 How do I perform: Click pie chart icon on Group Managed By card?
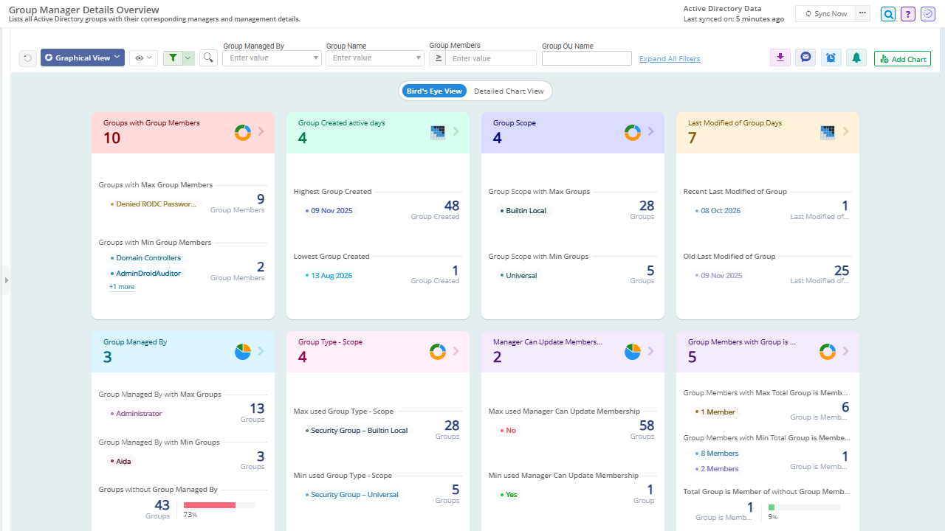pos(243,352)
